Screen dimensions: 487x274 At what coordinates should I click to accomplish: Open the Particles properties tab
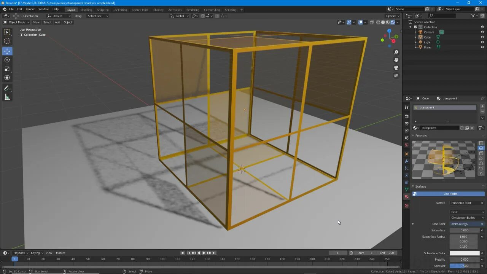406,168
